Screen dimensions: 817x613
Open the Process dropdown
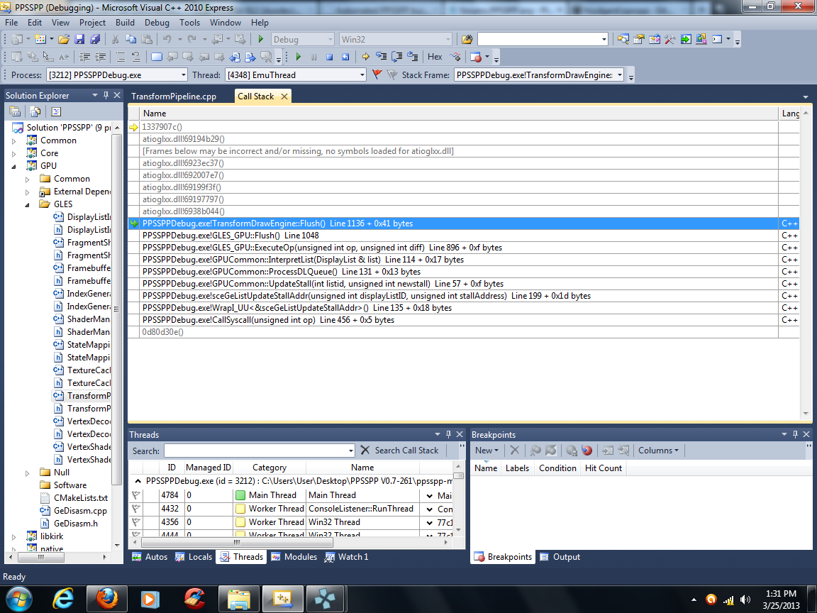[184, 74]
